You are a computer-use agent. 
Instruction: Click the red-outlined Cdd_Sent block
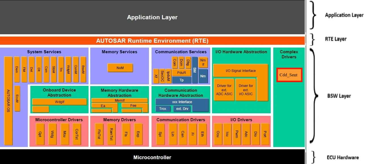(289, 75)
